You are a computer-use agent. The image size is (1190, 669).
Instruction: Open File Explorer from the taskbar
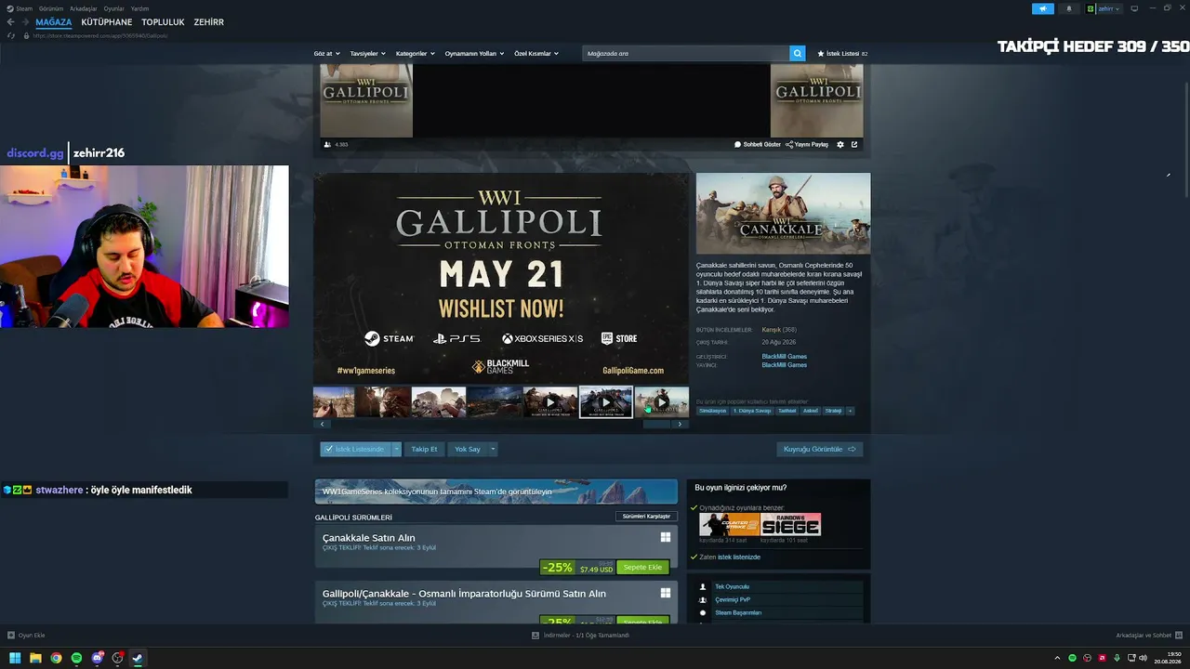coord(35,659)
